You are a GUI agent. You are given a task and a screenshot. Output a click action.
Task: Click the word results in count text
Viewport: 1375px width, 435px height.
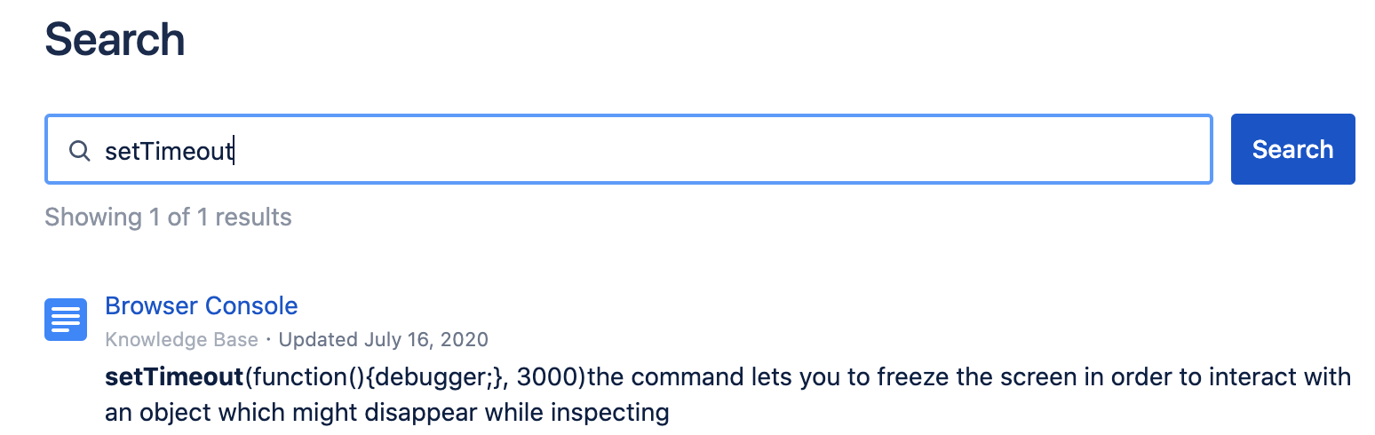pos(254,217)
